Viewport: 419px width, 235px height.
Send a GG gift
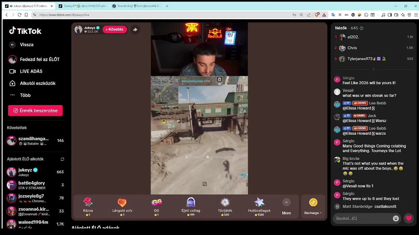(156, 207)
